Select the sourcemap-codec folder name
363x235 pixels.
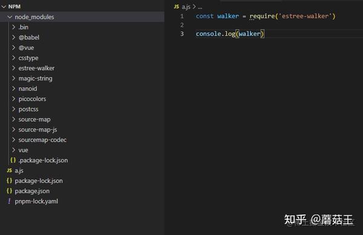[x=42, y=140]
